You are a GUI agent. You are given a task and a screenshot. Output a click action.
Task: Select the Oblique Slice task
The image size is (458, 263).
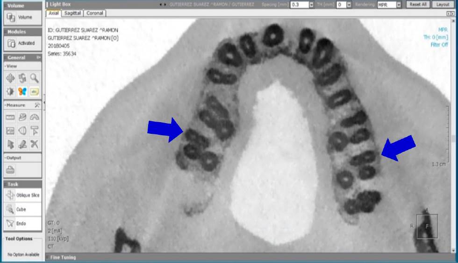(x=22, y=195)
